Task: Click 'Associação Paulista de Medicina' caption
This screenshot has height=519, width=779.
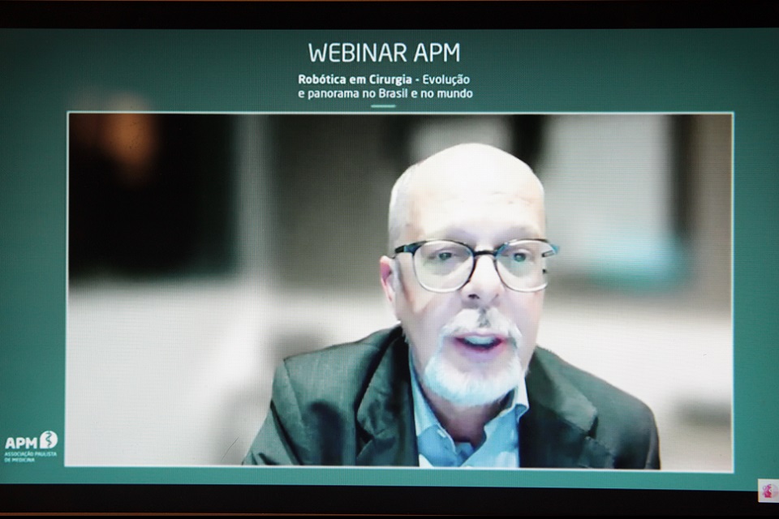Action: [30, 457]
